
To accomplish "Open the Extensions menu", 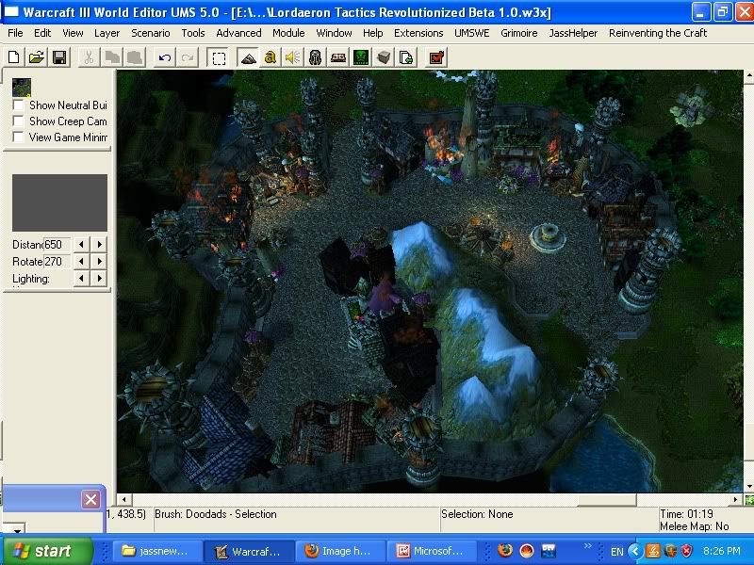I will click(x=418, y=33).
